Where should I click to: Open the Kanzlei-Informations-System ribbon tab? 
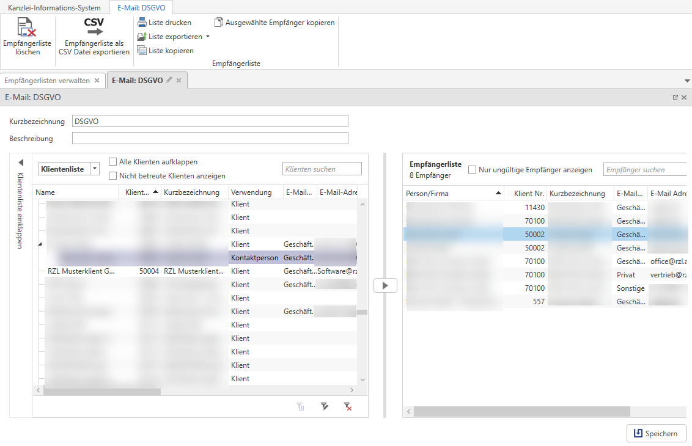coord(54,7)
